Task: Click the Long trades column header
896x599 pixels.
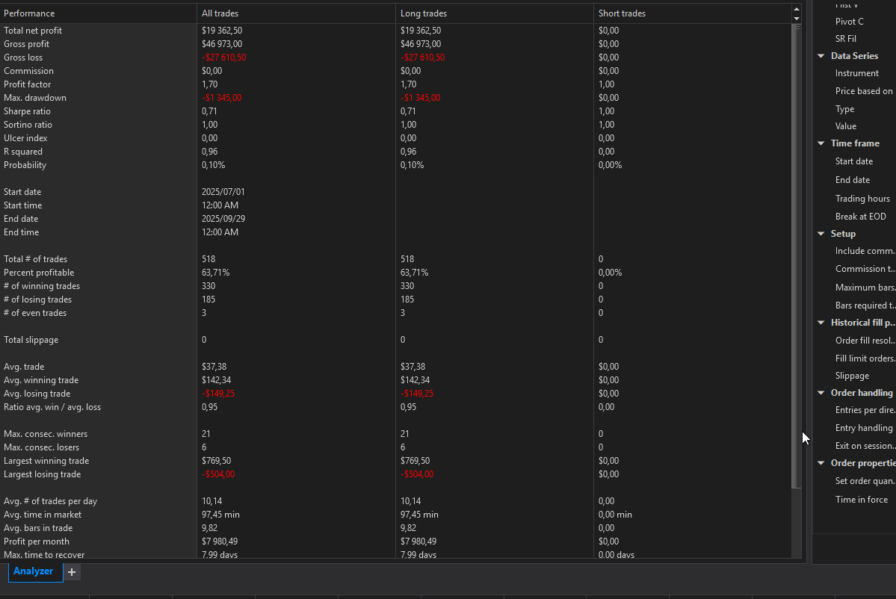Action: (424, 13)
